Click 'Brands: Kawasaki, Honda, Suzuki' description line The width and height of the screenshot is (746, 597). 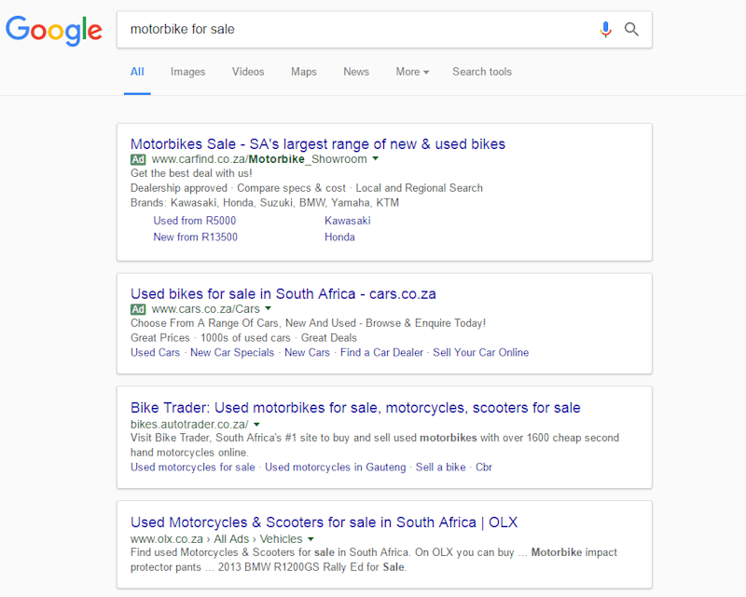pos(265,203)
